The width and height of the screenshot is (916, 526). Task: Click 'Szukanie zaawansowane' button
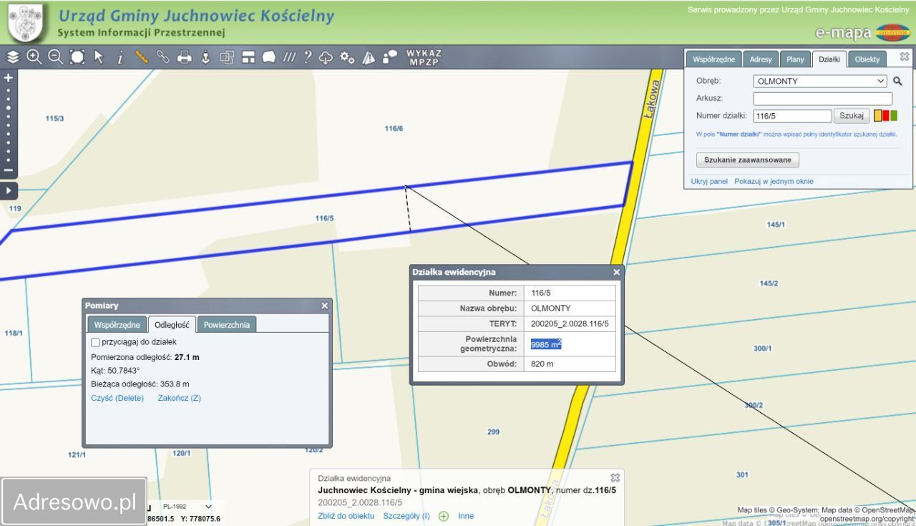click(747, 160)
